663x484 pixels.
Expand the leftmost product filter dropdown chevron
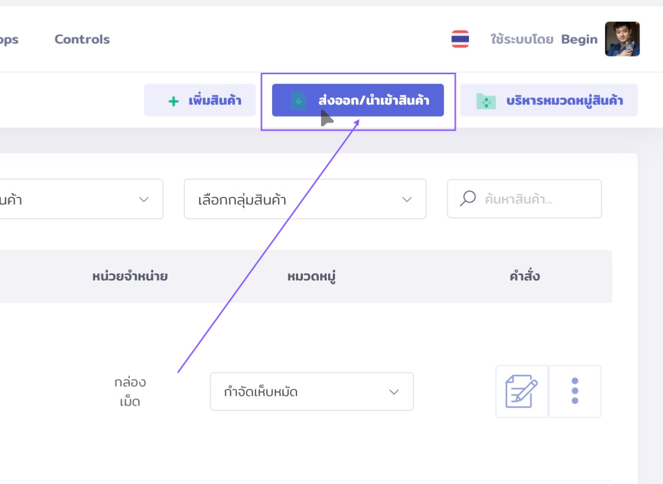[143, 199]
